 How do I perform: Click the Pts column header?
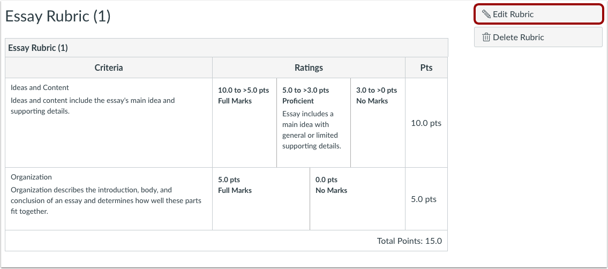pyautogui.click(x=426, y=68)
